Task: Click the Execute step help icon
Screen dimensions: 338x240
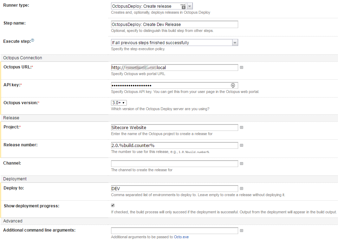Action: coord(33,40)
